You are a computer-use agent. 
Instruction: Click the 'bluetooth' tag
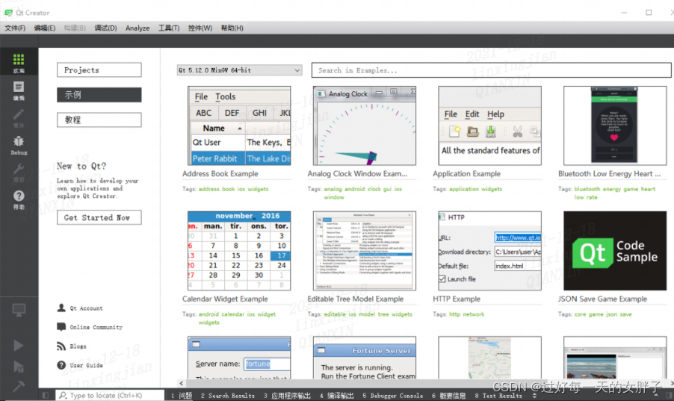point(587,189)
